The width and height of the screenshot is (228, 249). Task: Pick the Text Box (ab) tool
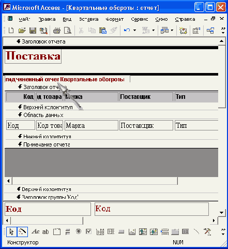click(45, 232)
